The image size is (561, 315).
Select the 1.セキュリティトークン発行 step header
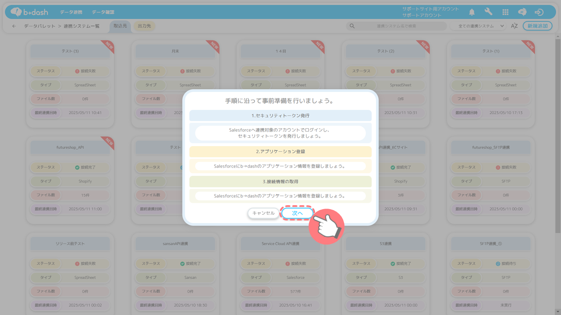click(x=280, y=115)
